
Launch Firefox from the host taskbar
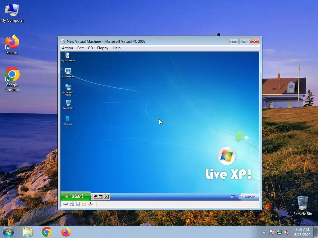[66, 232]
